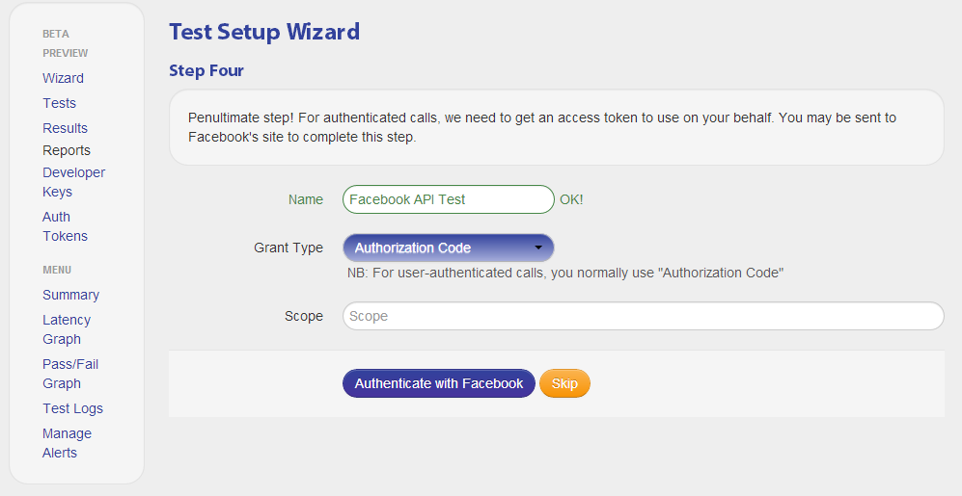962x496 pixels.
Task: Open Reports in the sidebar
Action: (x=67, y=150)
